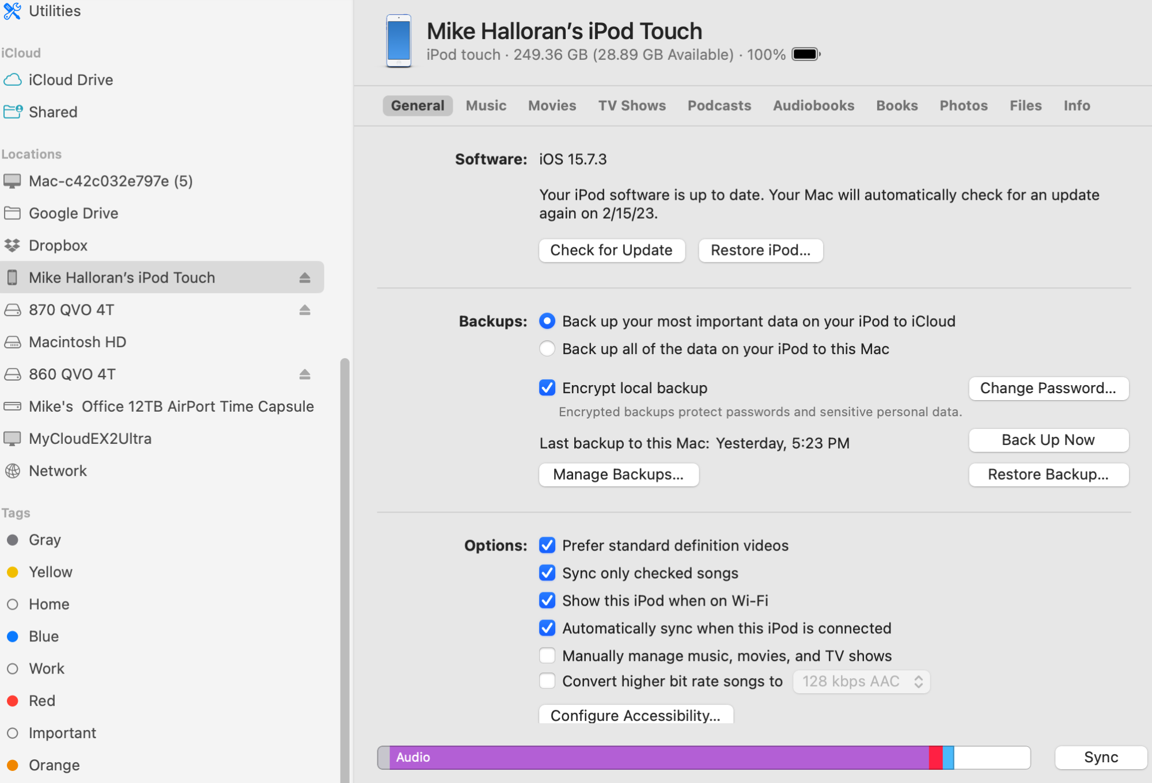Screen dimensions: 1152x783
Task: Click the eject icon for 860 QVO 4T
Action: (x=305, y=374)
